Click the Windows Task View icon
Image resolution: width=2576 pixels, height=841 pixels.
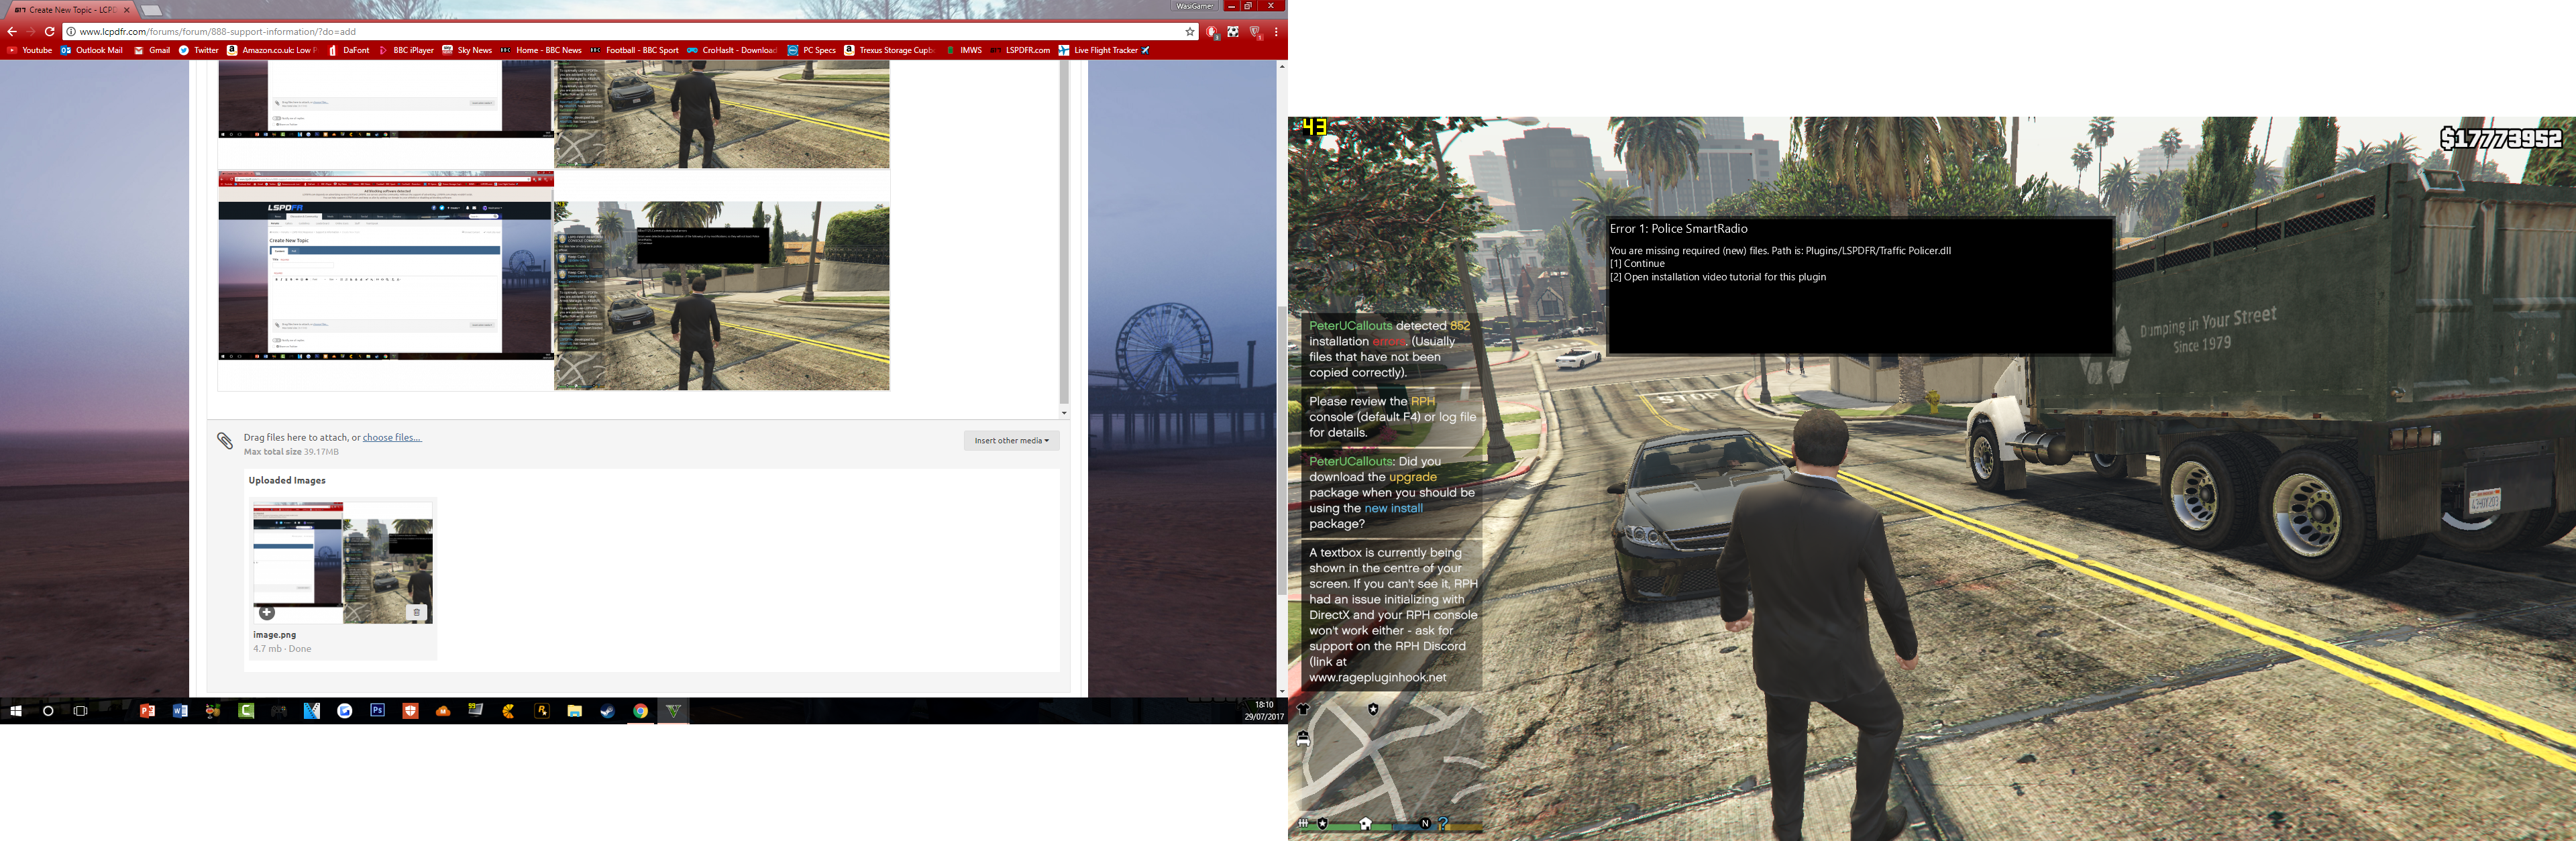tap(81, 711)
